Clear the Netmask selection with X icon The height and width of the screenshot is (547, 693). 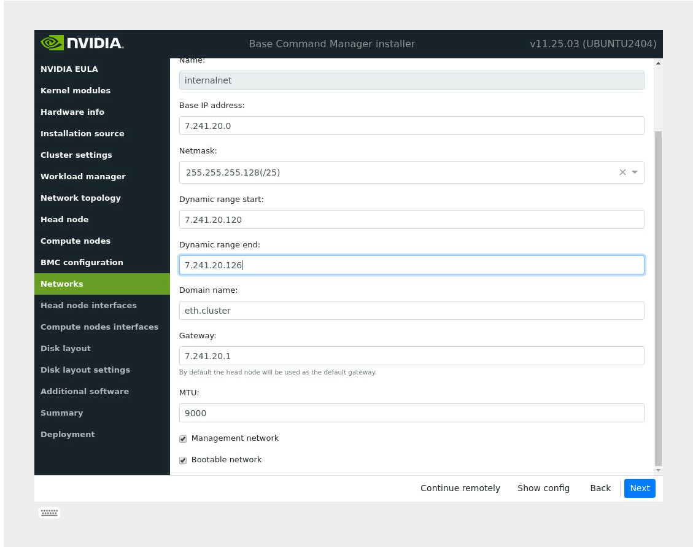[x=622, y=173]
